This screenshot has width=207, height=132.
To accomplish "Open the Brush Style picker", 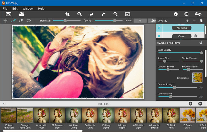I will tap(197, 78).
